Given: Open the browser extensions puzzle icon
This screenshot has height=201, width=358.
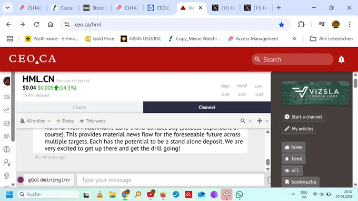Looking at the screenshot, I should pyautogui.click(x=301, y=24).
